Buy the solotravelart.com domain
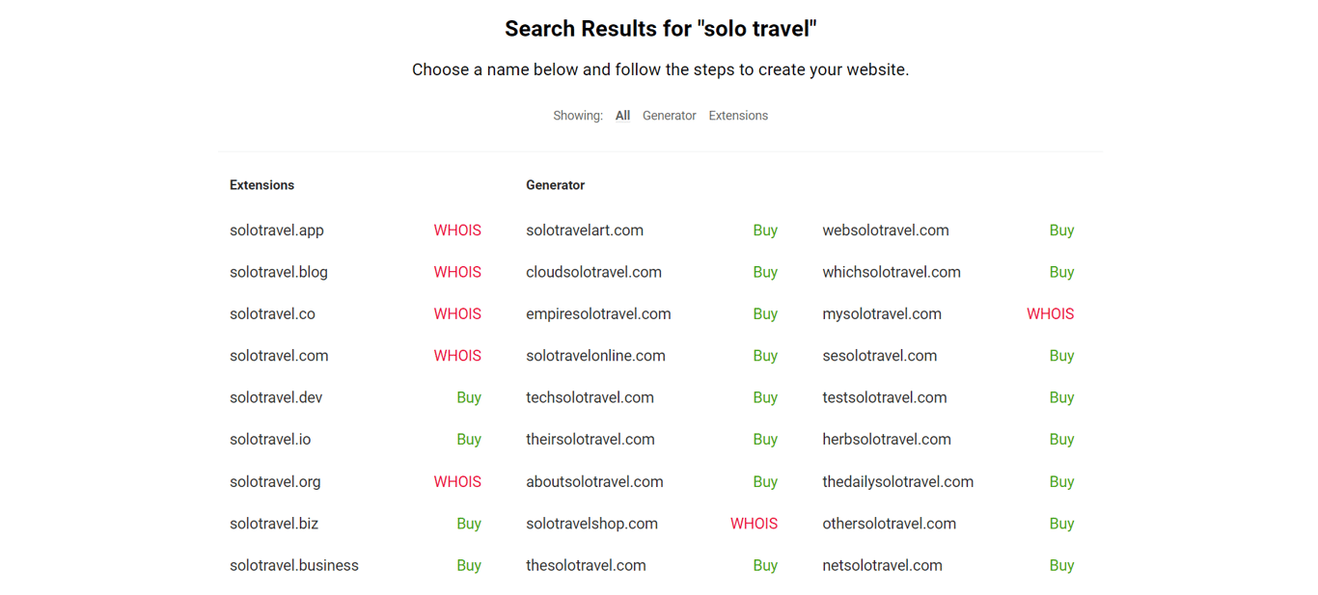1318x595 pixels. pos(765,230)
